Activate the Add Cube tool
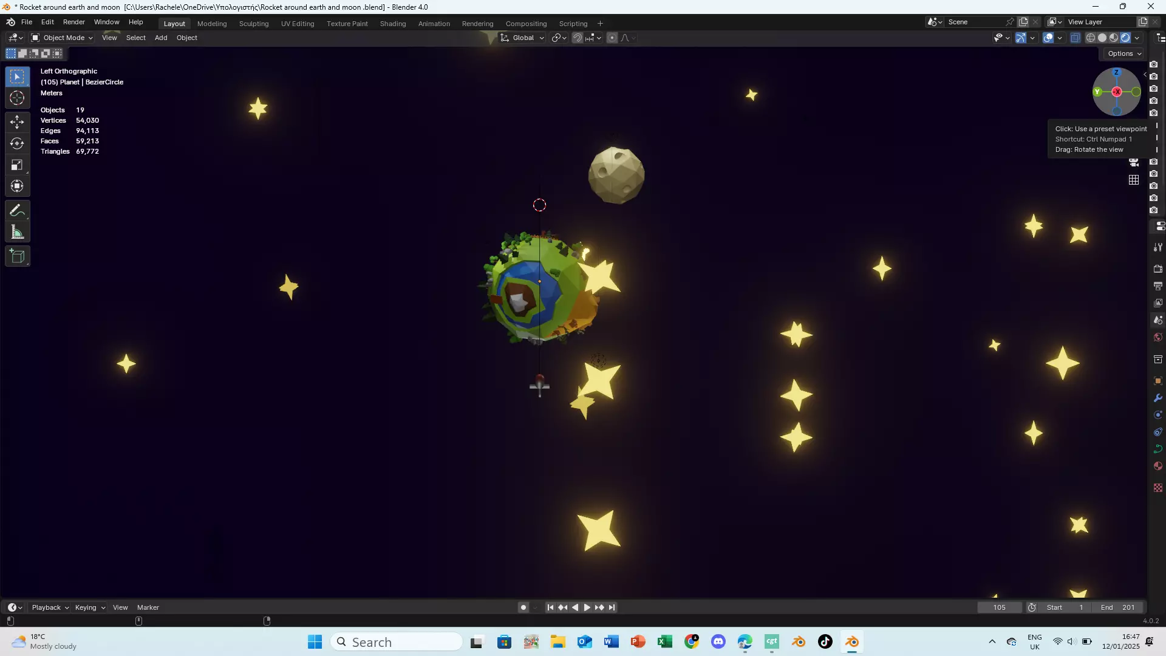 [17, 256]
